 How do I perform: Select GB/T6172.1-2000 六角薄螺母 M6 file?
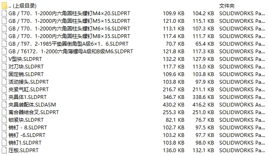click(71, 52)
